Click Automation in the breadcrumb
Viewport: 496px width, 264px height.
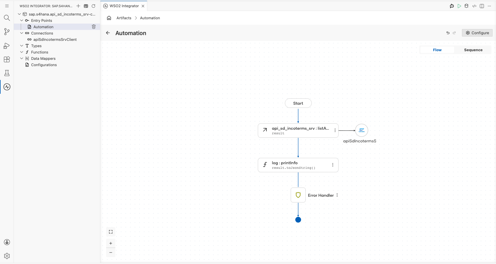point(150,18)
